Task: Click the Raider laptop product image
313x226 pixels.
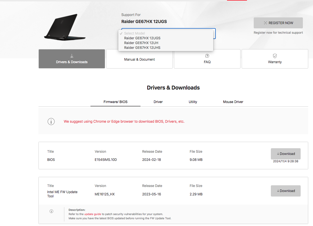Action: coord(65,27)
